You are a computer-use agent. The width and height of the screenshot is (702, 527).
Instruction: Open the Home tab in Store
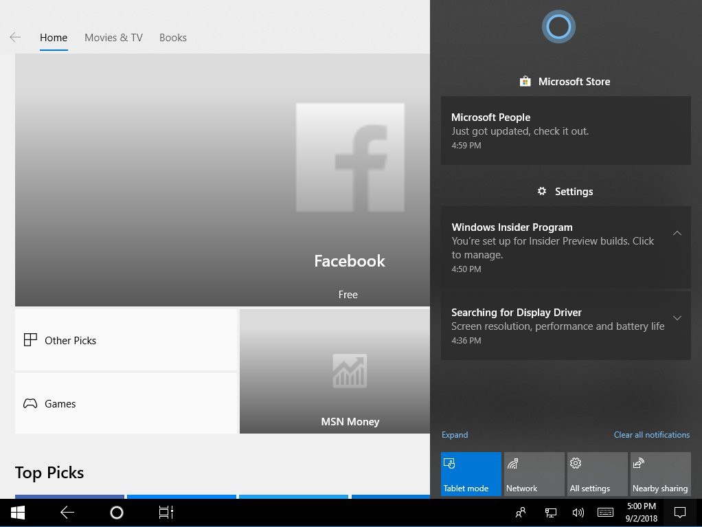pos(54,38)
